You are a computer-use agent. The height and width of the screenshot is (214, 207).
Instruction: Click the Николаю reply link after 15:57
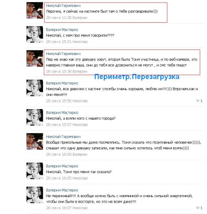80,125
